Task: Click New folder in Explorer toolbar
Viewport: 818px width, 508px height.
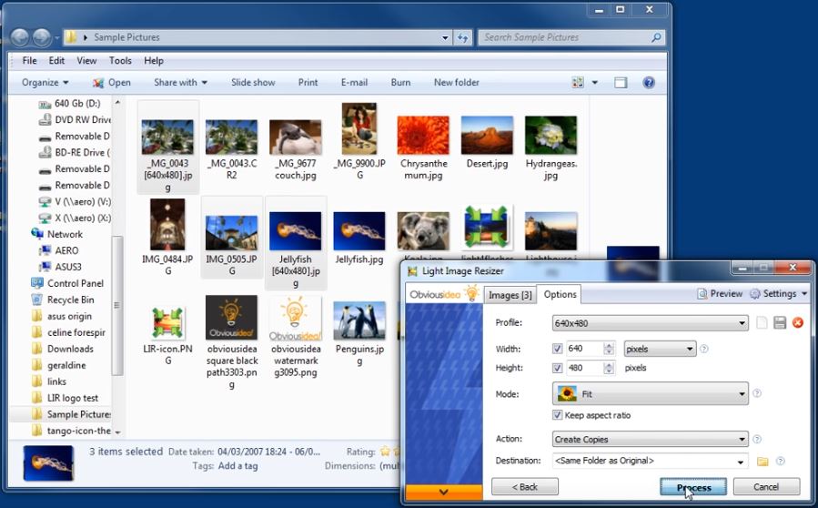Action: tap(457, 83)
